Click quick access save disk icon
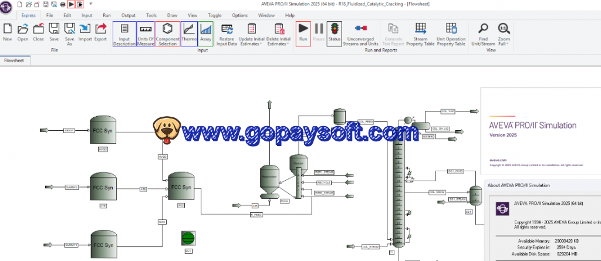Screen dimensions: 601x261 pos(46,4)
